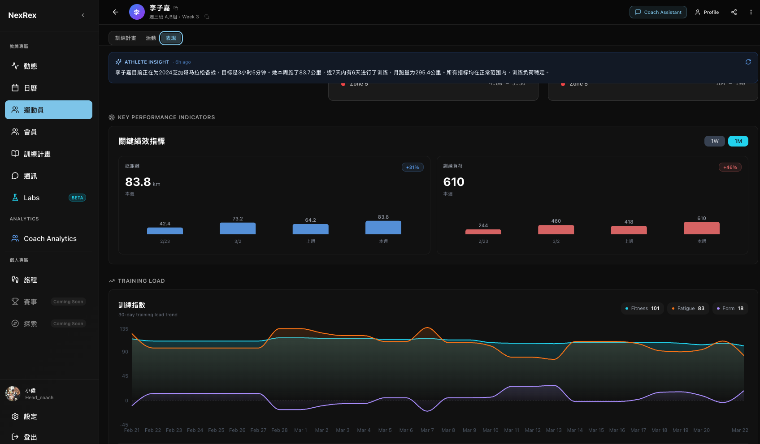Collapse the NexRex sidebar

pyautogui.click(x=83, y=15)
